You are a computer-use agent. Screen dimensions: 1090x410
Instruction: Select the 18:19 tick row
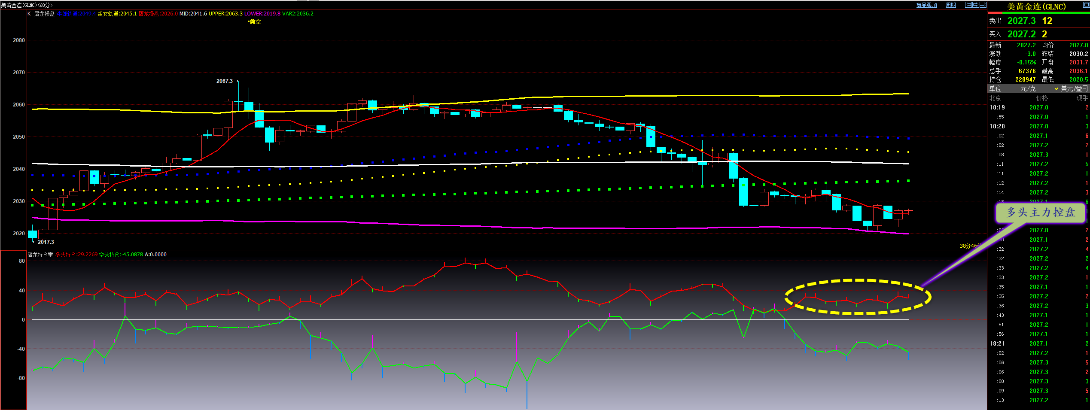point(1038,107)
